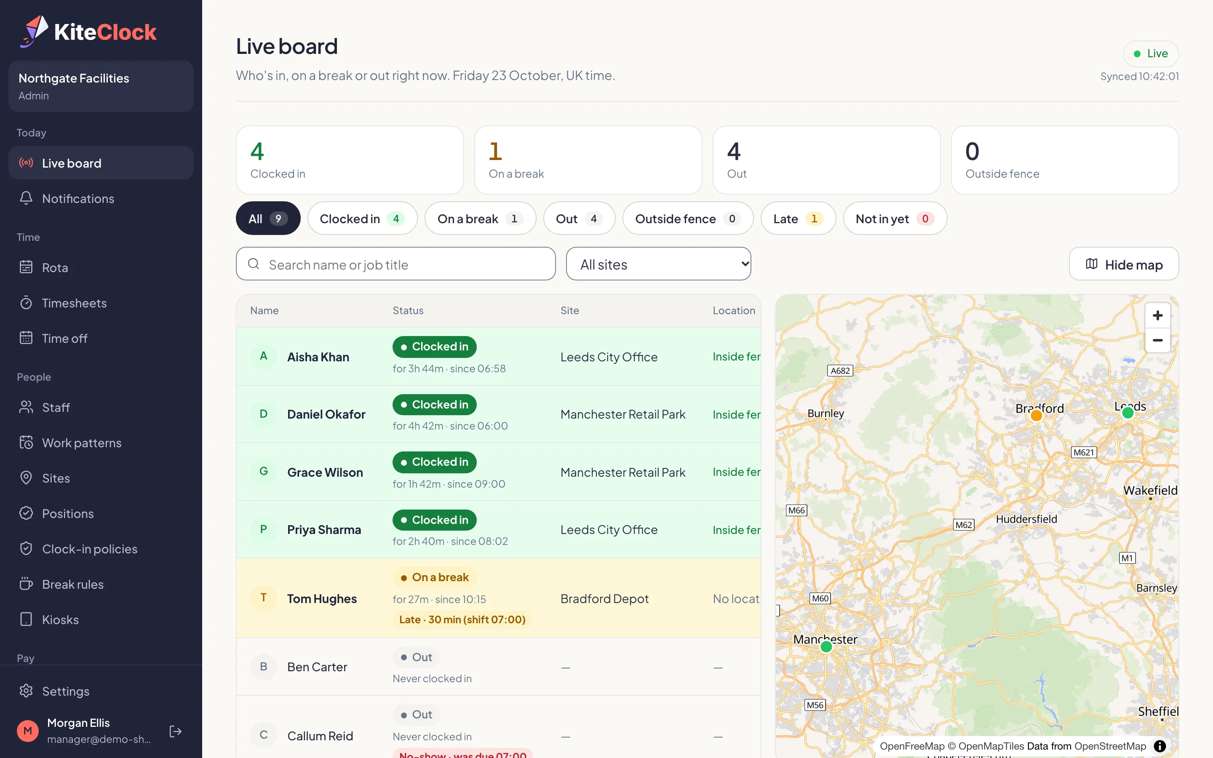Screen dimensions: 1213x758
Task: Click the OpenMapTiles attribution link
Action: [986, 746]
